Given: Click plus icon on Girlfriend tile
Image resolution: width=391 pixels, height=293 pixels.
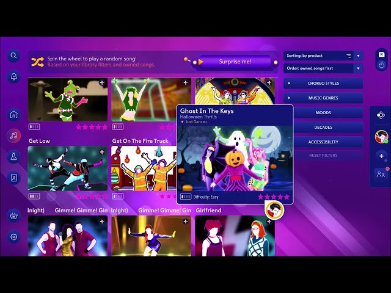Looking at the screenshot, I should pos(269,222).
